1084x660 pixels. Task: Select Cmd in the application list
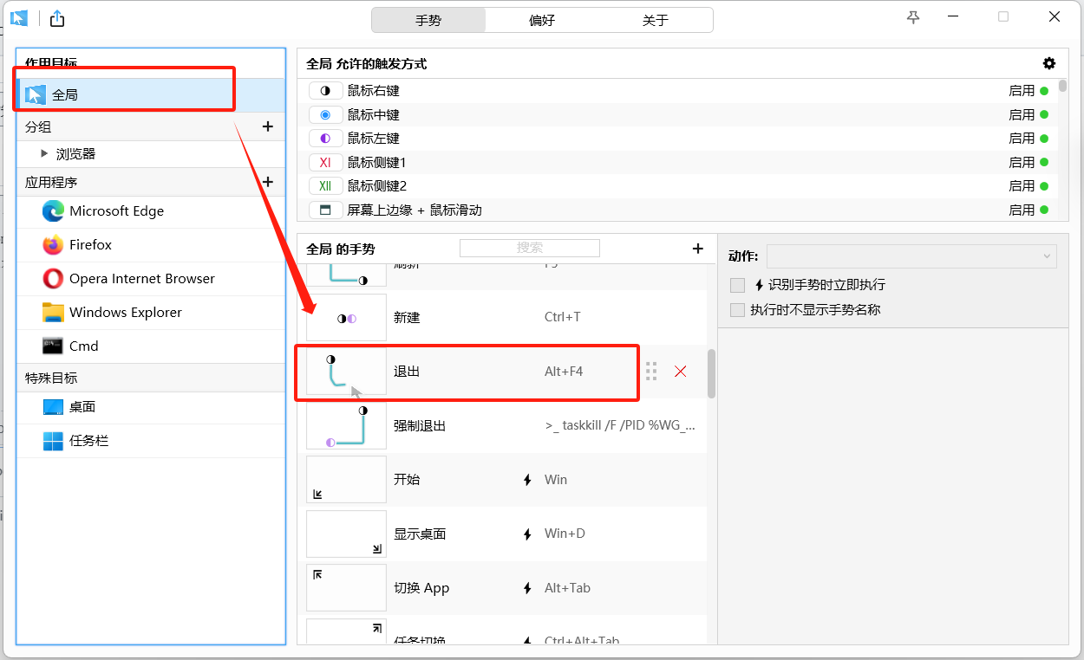pos(83,346)
